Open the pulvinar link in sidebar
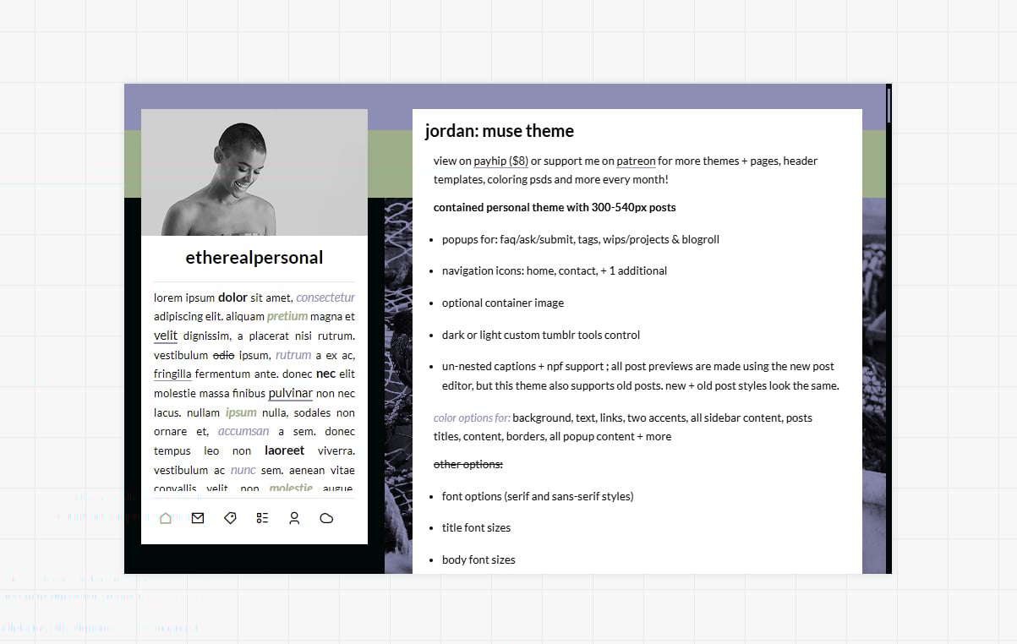1017x644 pixels. [291, 393]
